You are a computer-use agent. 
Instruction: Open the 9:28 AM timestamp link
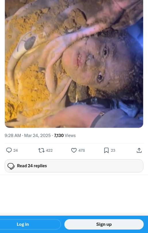coord(13,135)
